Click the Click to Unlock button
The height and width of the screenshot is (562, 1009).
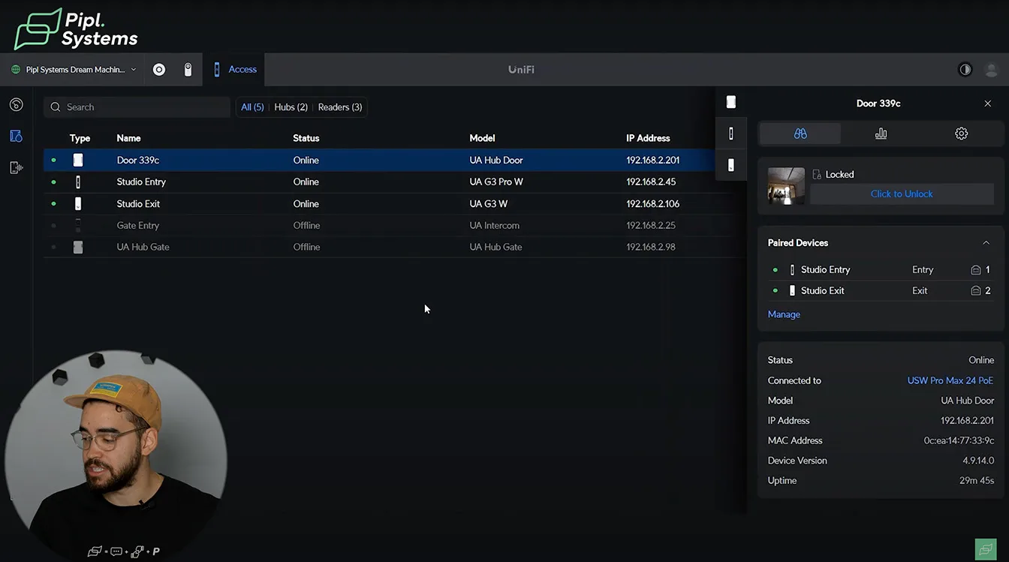(x=902, y=194)
